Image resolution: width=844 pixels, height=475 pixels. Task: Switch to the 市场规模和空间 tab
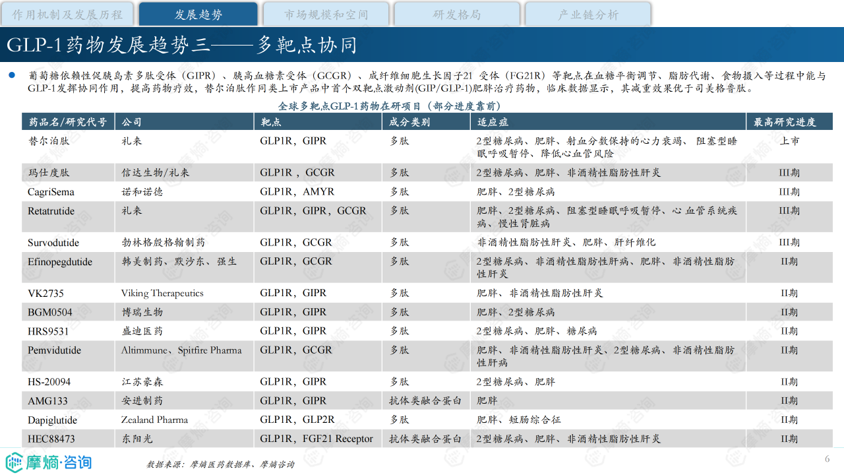pos(326,15)
